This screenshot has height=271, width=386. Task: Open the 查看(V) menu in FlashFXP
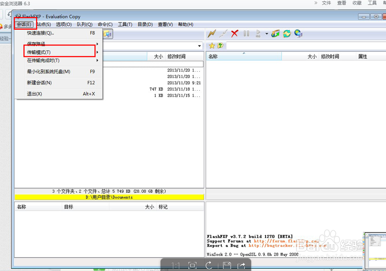pyautogui.click(x=165, y=24)
